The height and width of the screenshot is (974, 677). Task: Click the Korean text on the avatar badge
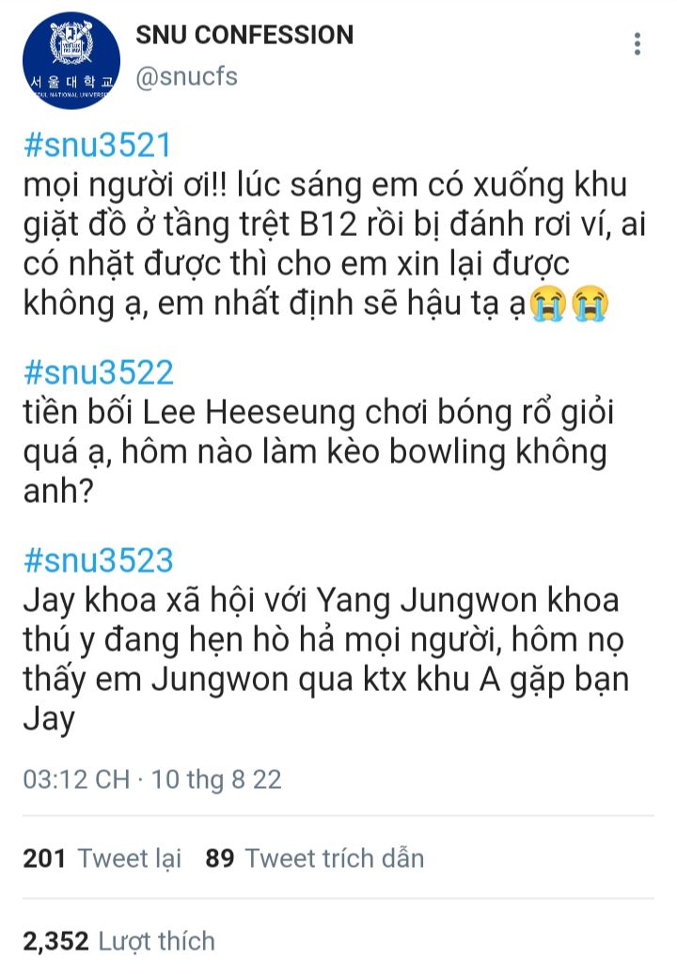click(72, 82)
